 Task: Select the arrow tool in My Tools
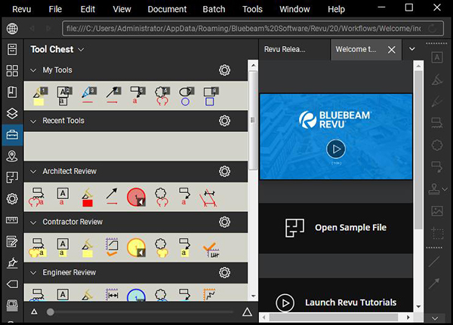click(112, 96)
